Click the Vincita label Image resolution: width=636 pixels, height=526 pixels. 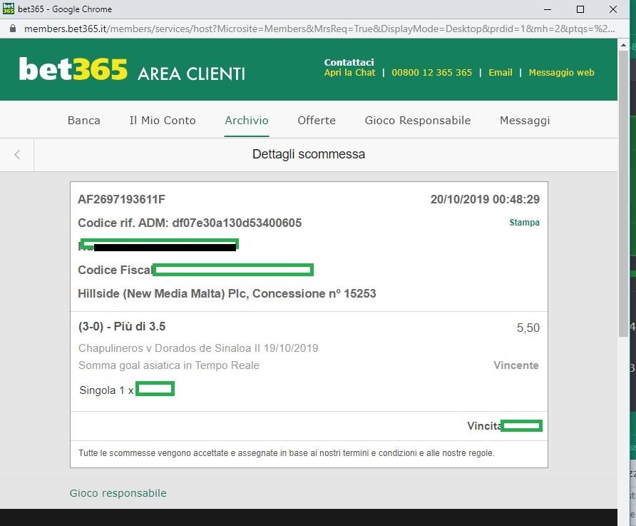[484, 426]
